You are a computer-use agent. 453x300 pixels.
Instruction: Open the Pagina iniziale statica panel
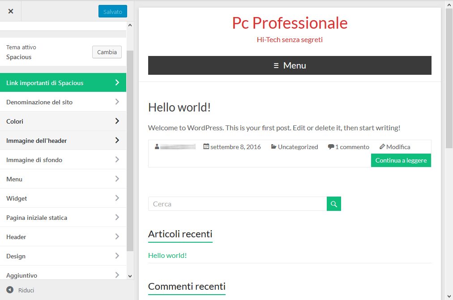pyautogui.click(x=63, y=218)
